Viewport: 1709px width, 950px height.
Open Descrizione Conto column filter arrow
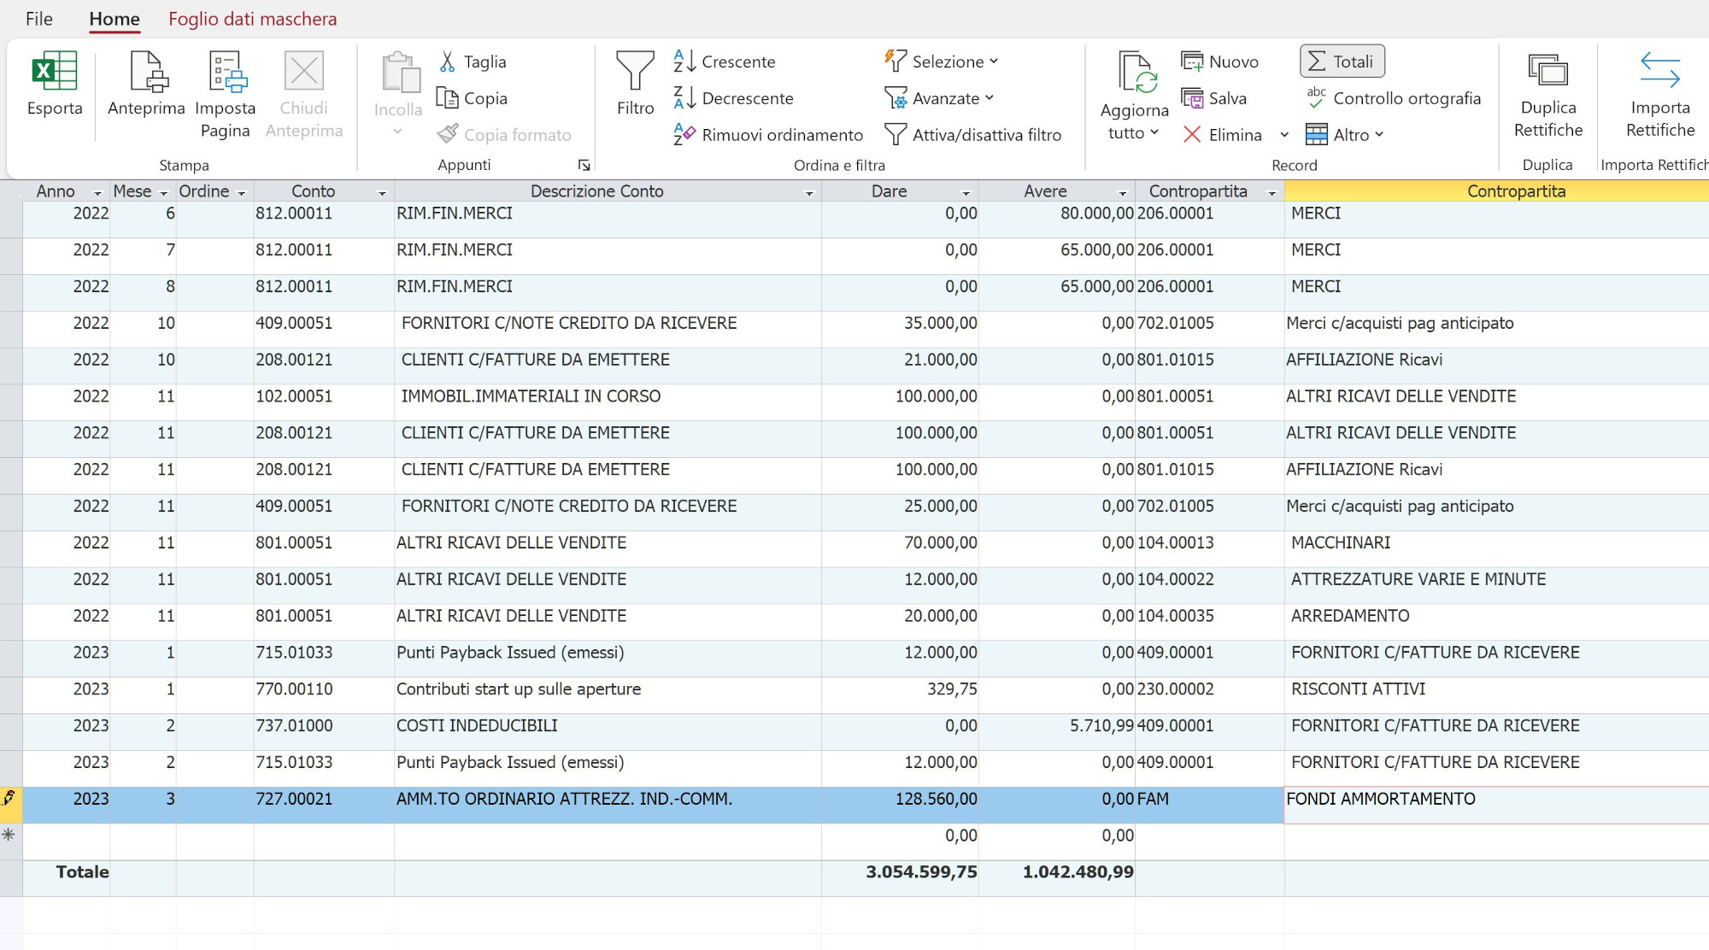pyautogui.click(x=809, y=193)
